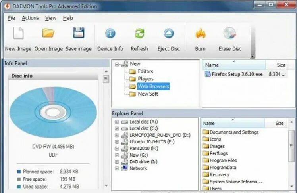The image size is (297, 193).
Task: Select the Players folder
Action: 145,78
